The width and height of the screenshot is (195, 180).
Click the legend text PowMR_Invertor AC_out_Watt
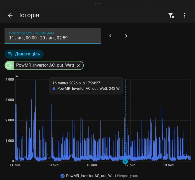[x=91, y=176]
